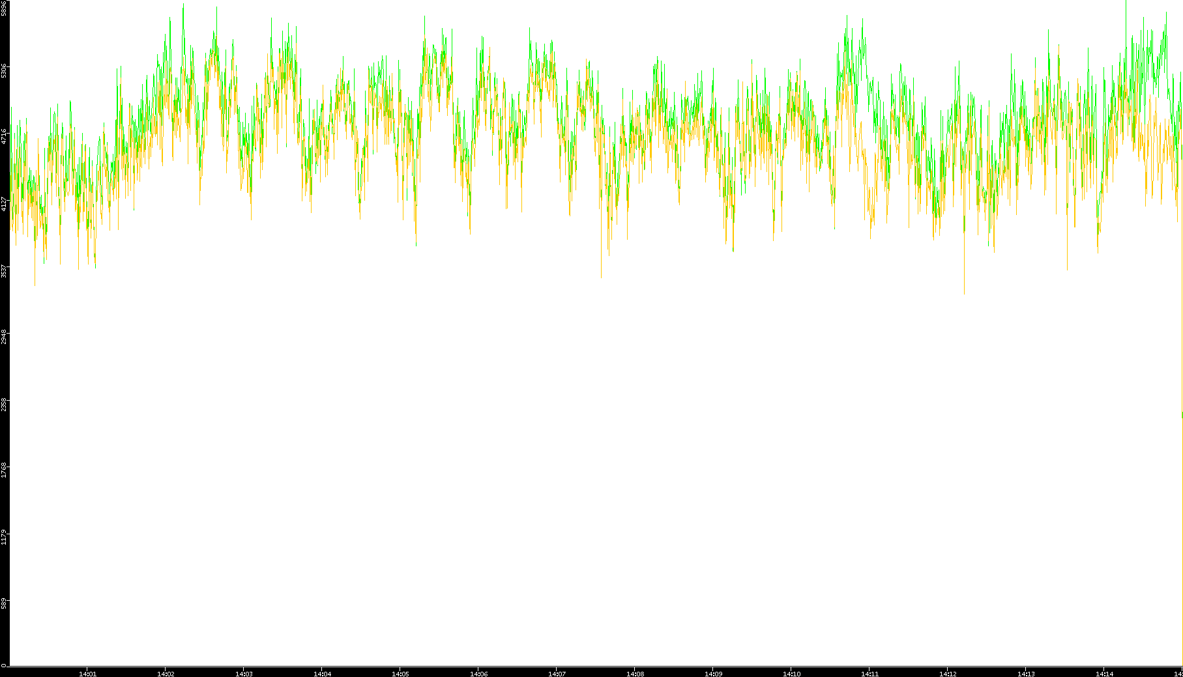Pick the 14:14 time axis label
The image size is (1183, 677).
1104,674
